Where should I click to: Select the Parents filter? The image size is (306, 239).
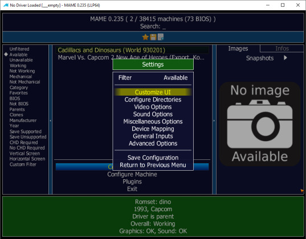point(17,109)
